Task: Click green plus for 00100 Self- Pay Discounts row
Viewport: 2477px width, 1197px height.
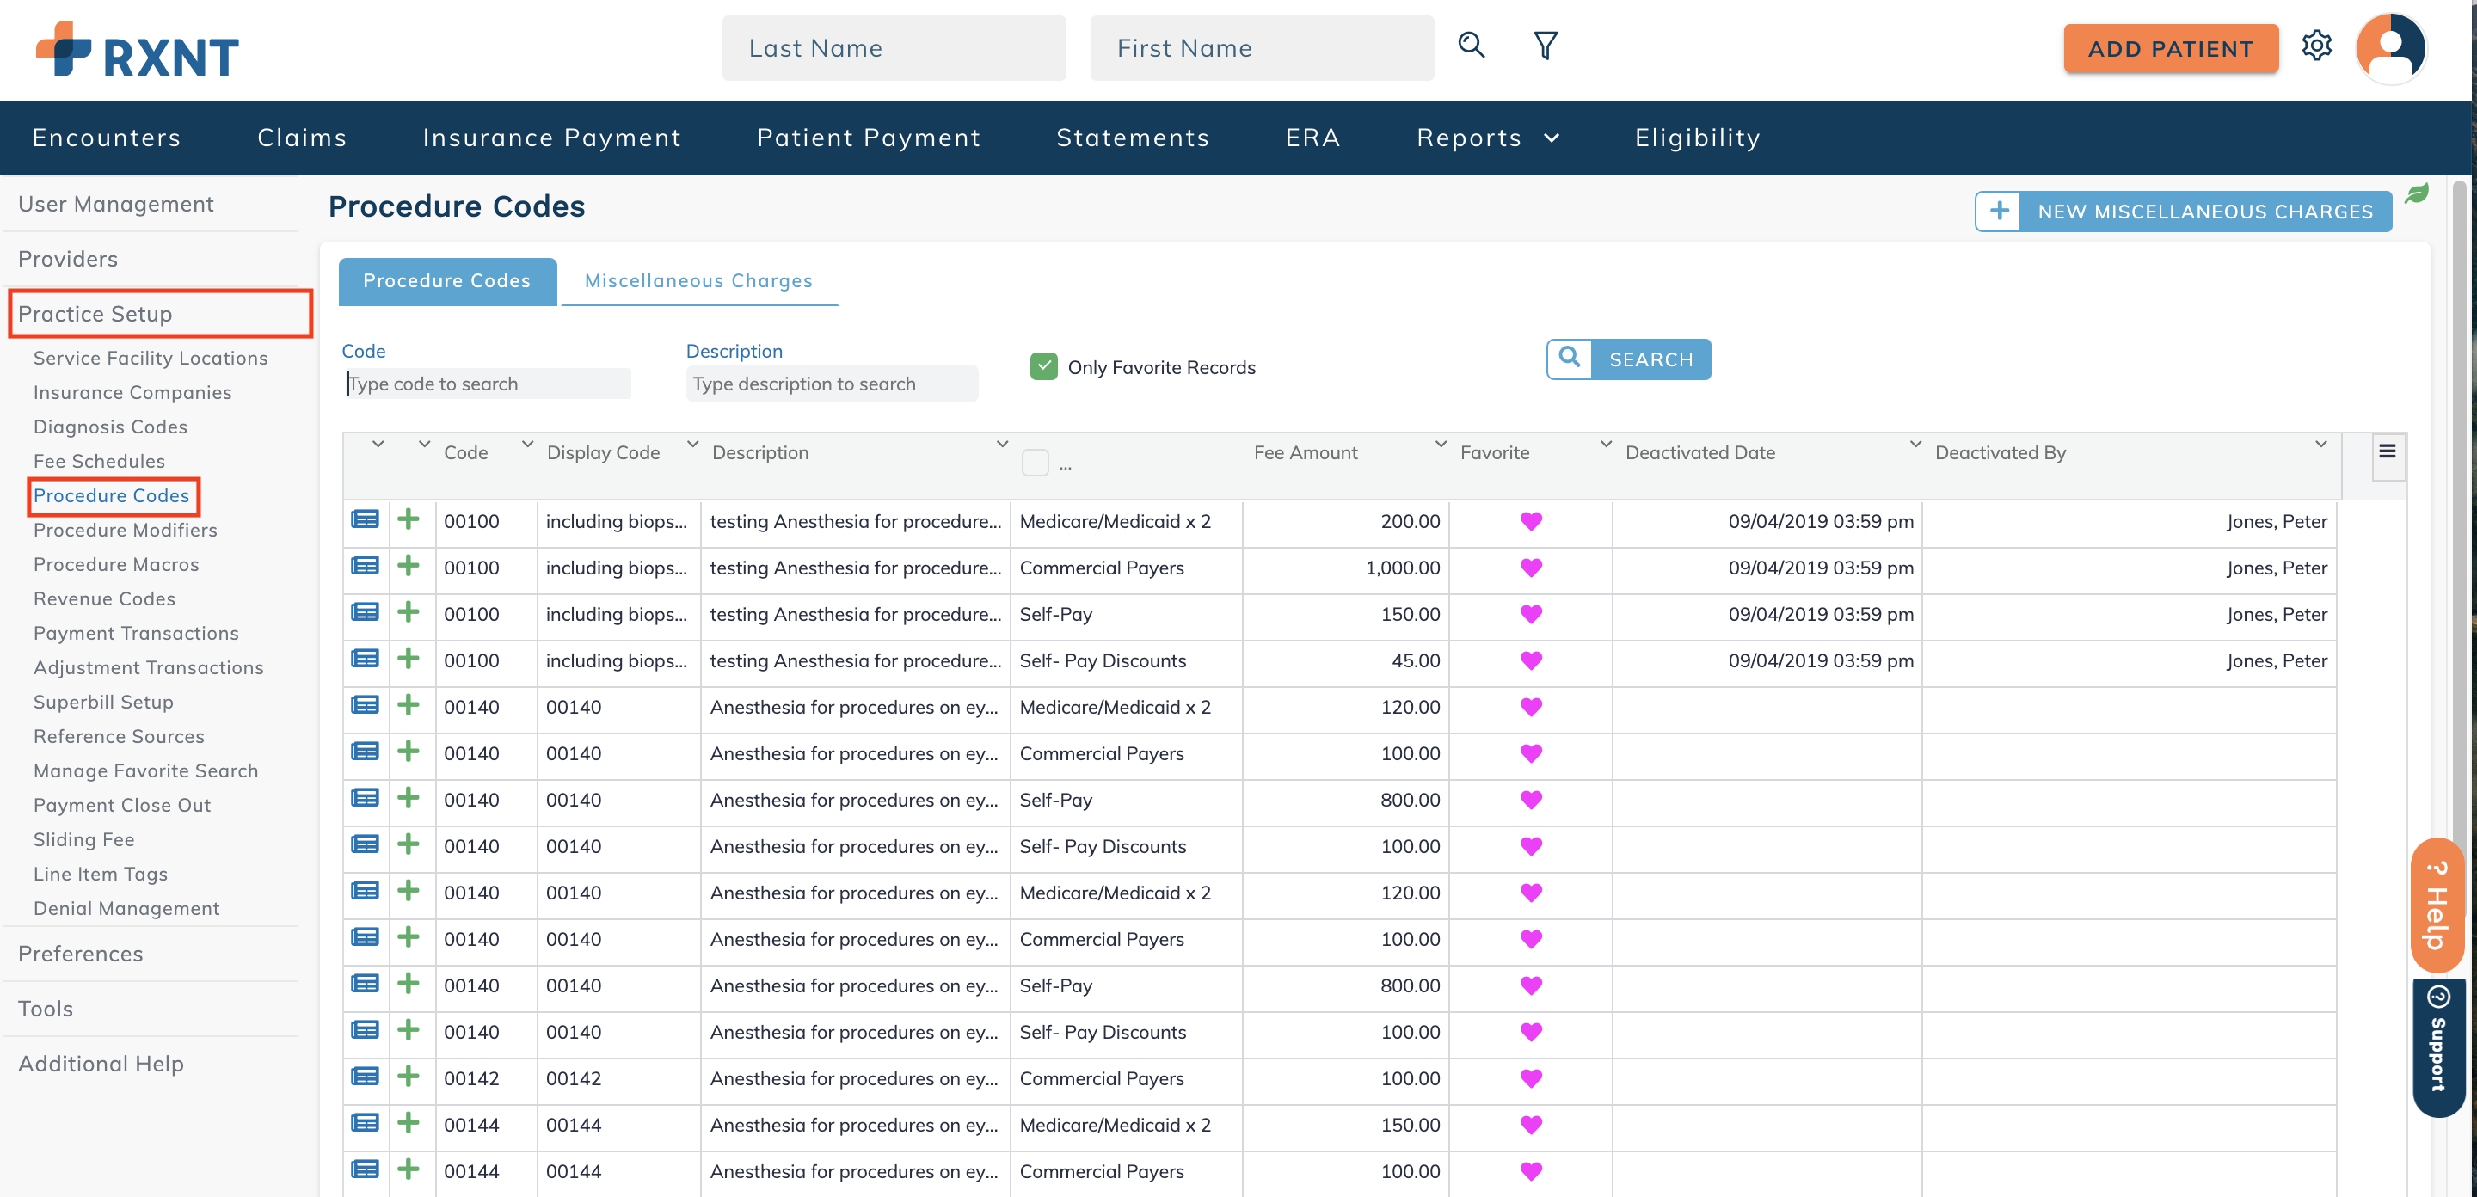Action: tap(409, 659)
